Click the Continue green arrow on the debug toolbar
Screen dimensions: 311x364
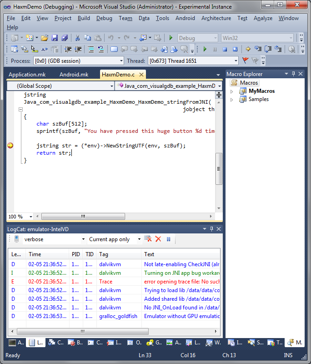(205, 49)
